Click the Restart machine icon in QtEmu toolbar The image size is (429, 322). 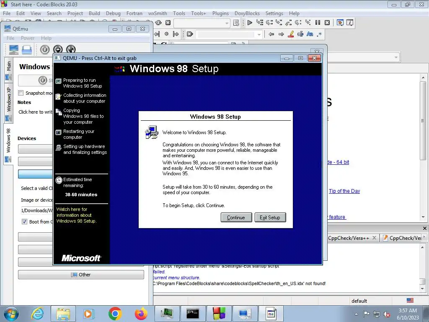71,49
